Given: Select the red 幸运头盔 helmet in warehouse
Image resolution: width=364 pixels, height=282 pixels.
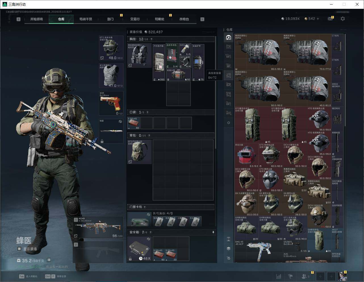Looking at the screenshot, I should [246, 155].
